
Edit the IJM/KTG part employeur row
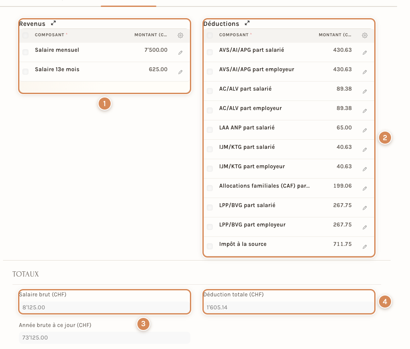[365, 169]
